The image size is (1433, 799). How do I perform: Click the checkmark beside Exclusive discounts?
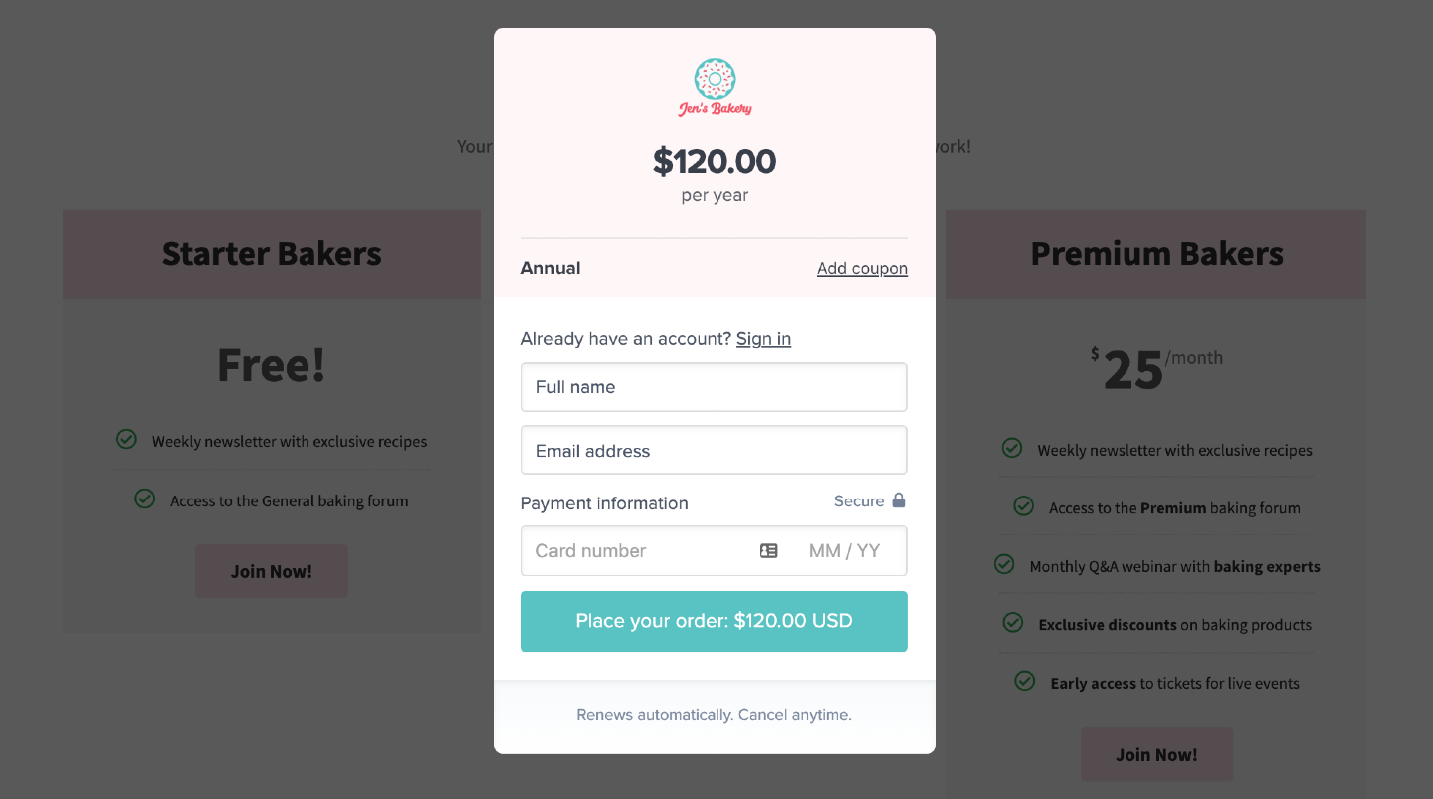1013,623
